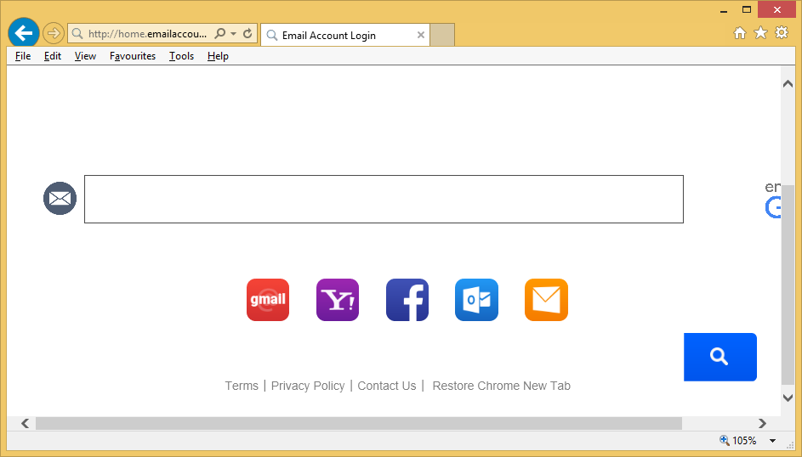Open the Terms link
This screenshot has height=457, width=802.
[x=242, y=386]
